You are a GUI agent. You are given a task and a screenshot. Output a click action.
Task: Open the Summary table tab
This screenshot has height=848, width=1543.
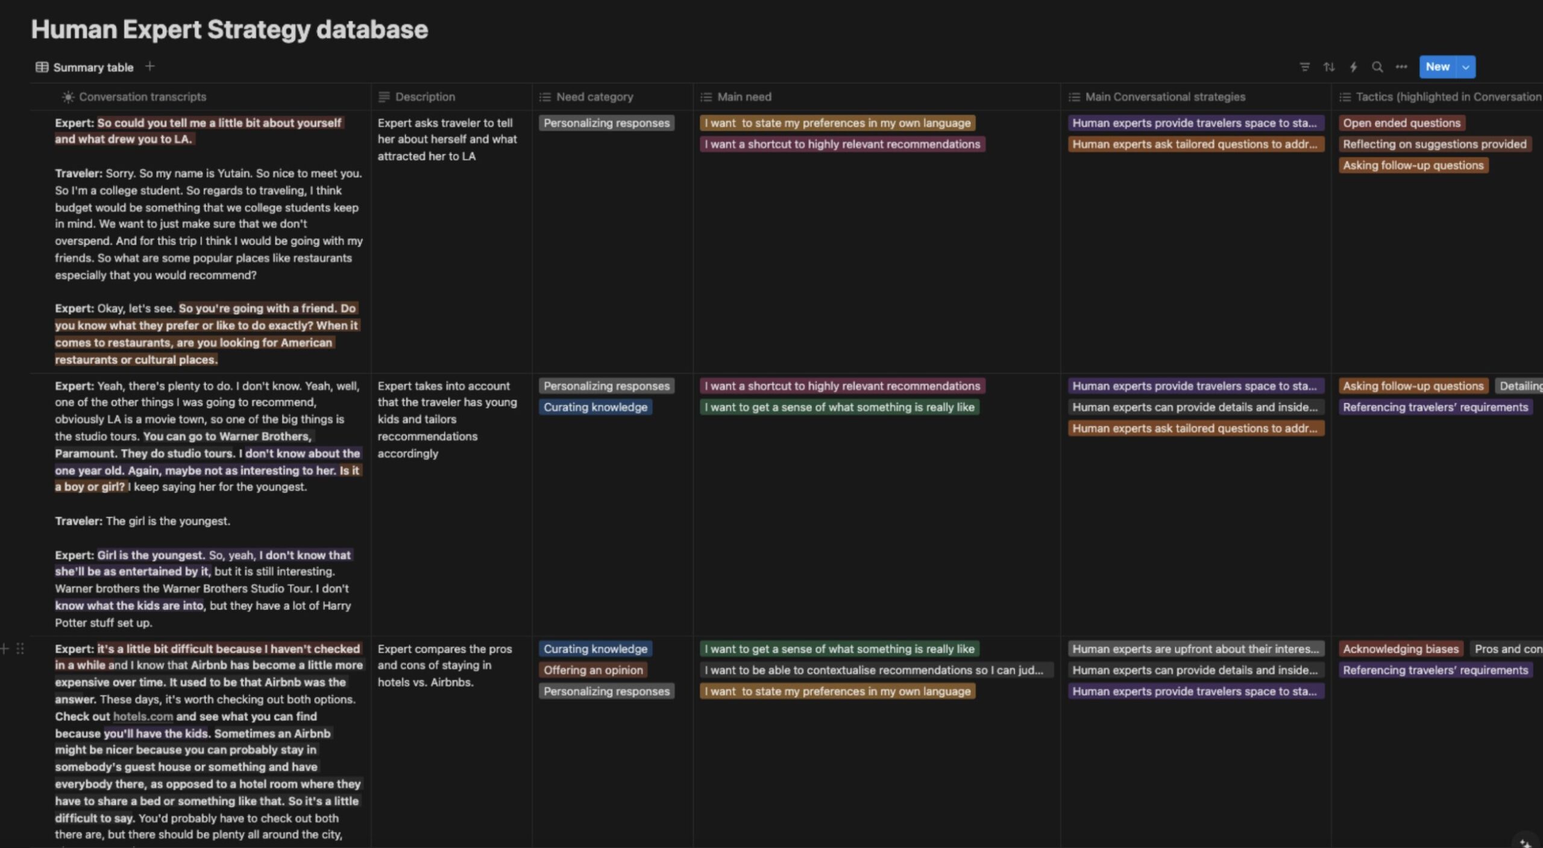pos(92,66)
